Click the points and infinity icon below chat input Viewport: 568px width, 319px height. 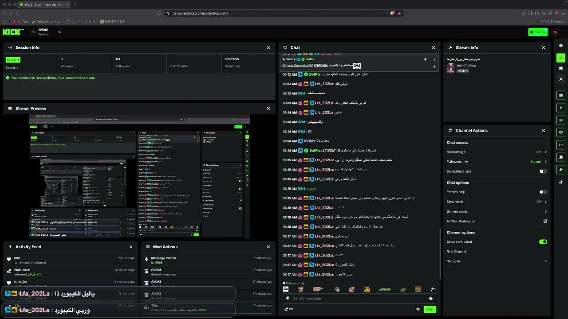point(288,309)
